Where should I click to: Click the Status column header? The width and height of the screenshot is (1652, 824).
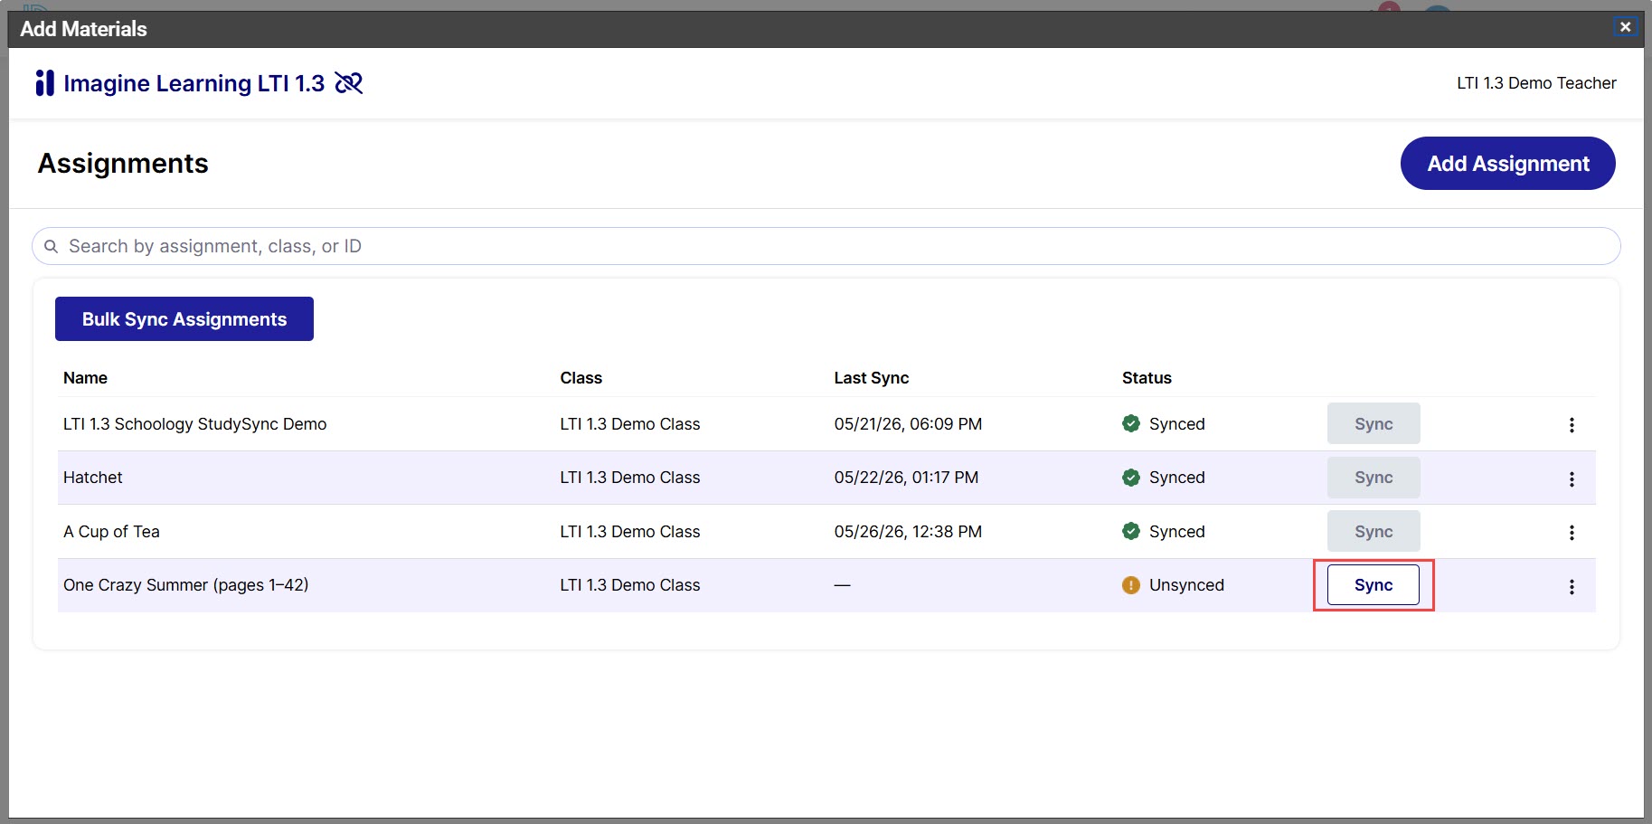(1147, 378)
